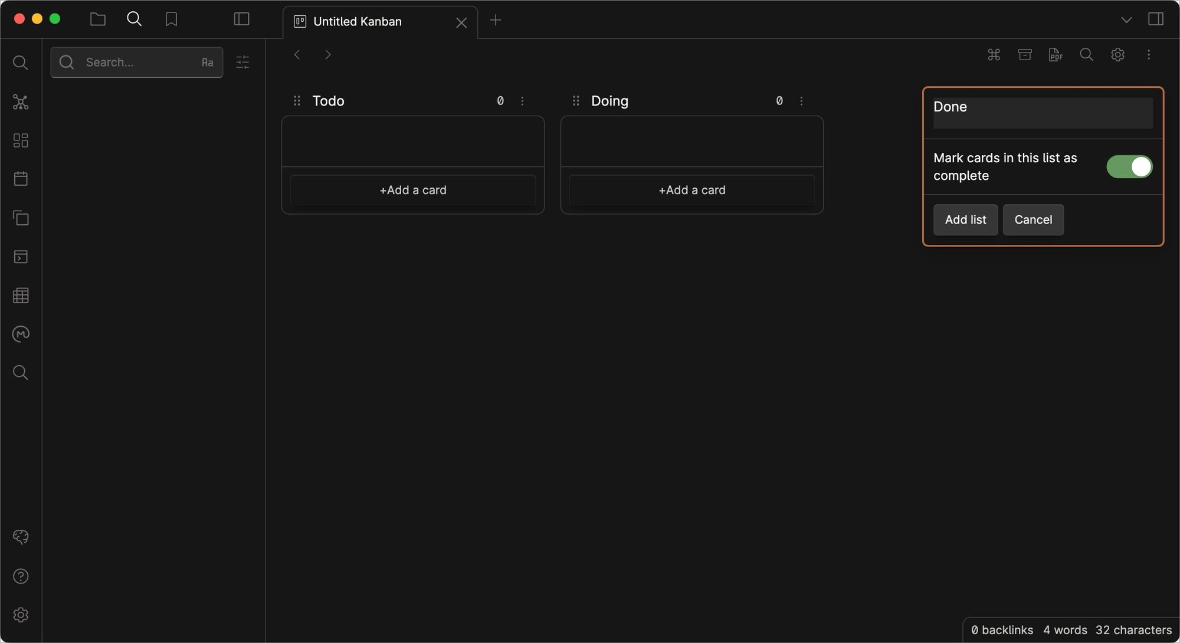
Task: Select the Todo tab label in kanban
Action: point(328,100)
